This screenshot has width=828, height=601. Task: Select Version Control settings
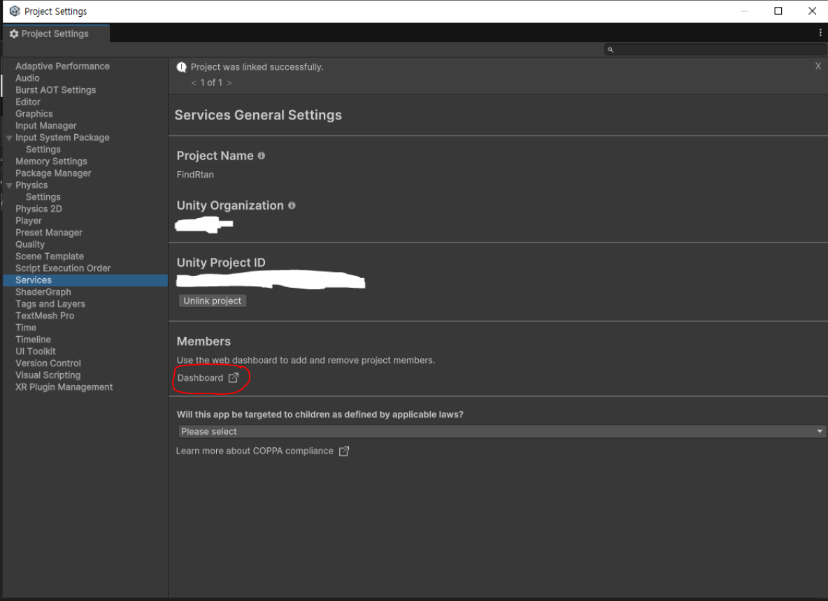pos(48,363)
